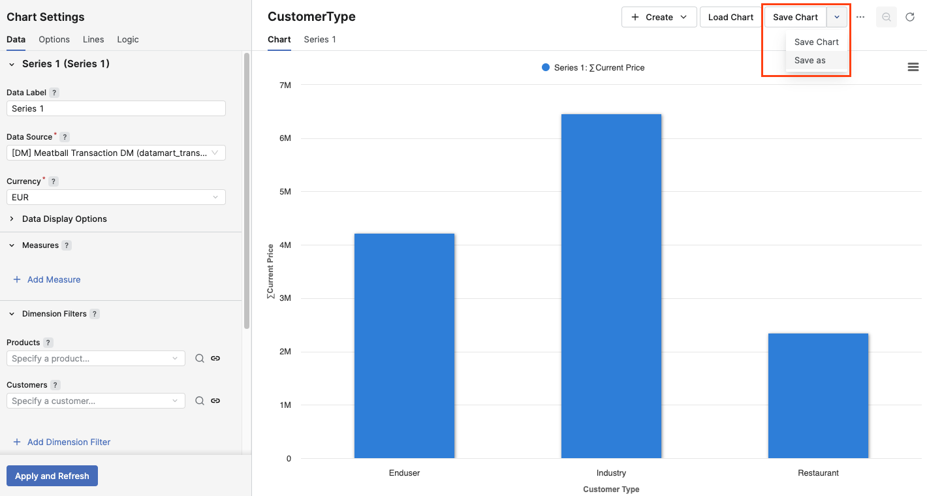Click the Industry bar in chart
The width and height of the screenshot is (927, 496).
pyautogui.click(x=611, y=286)
